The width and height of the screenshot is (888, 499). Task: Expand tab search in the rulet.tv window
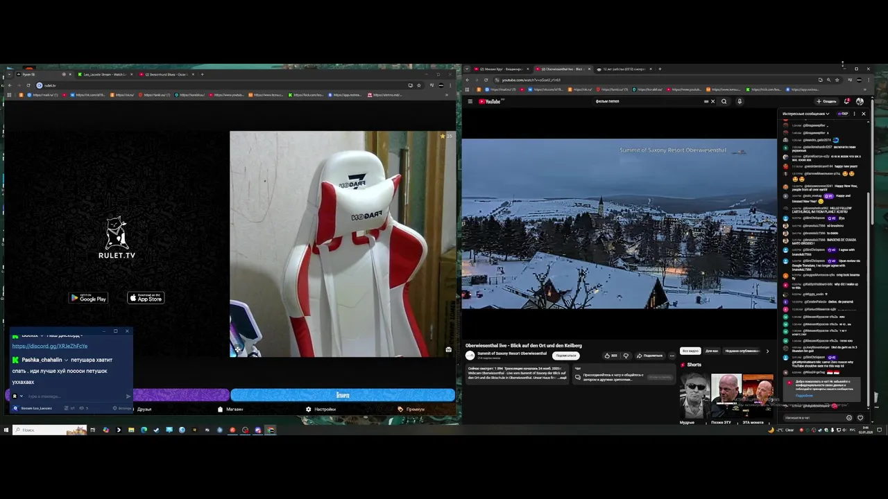pos(8,74)
